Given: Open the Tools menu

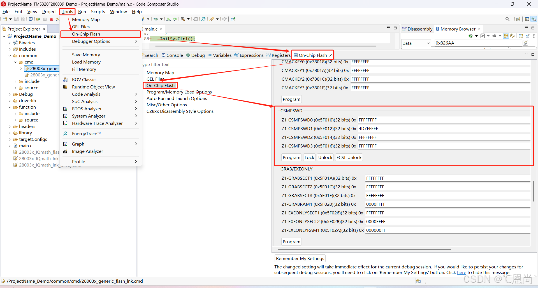Looking at the screenshot, I should (68, 11).
